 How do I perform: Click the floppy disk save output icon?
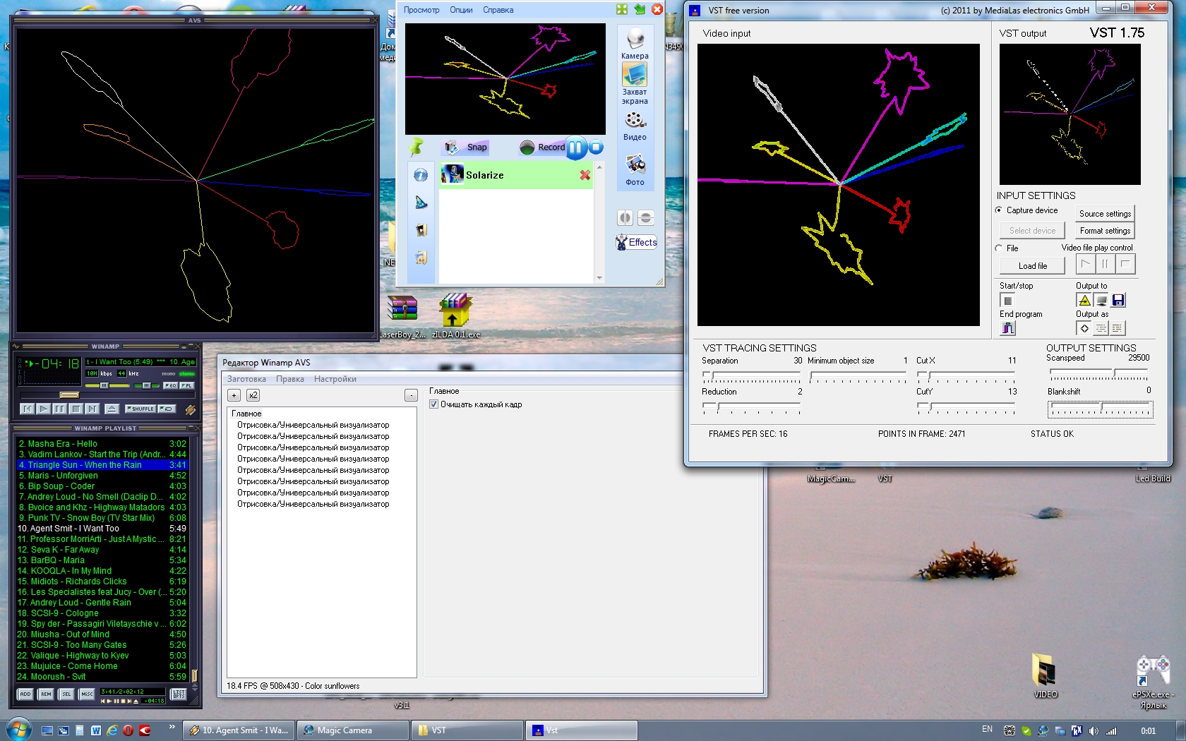[x=1118, y=301]
